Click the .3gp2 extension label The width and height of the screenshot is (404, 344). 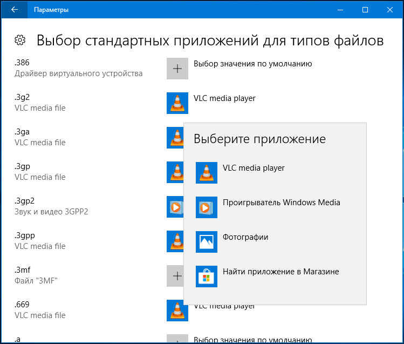(24, 201)
